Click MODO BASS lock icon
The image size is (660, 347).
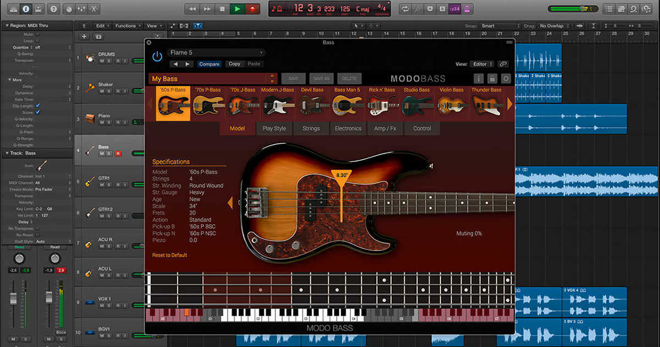492,79
